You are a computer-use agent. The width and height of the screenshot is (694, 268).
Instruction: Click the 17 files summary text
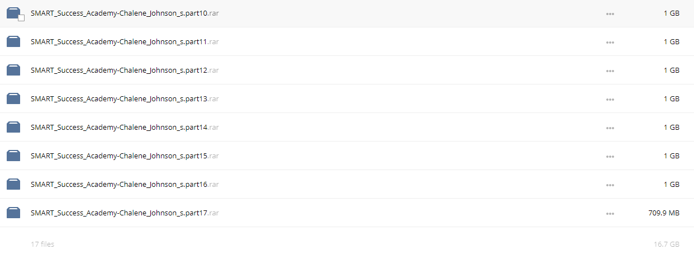42,245
